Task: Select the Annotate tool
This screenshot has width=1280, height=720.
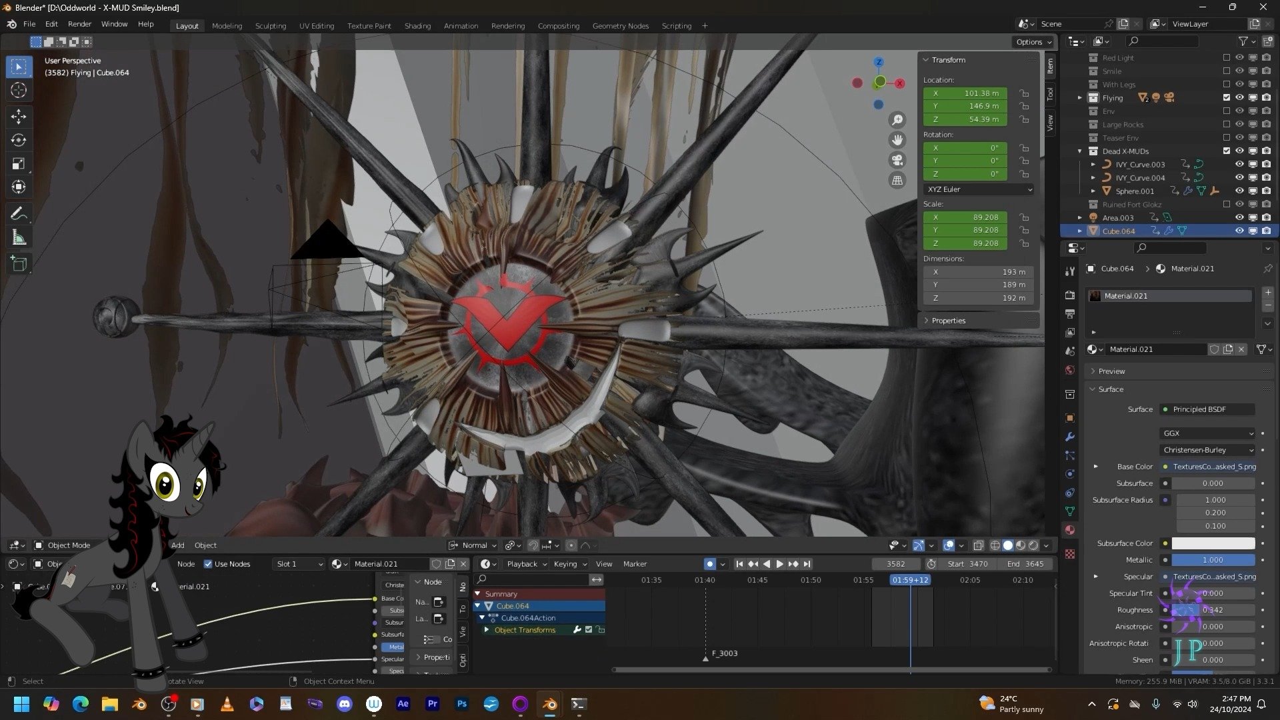Action: point(19,214)
